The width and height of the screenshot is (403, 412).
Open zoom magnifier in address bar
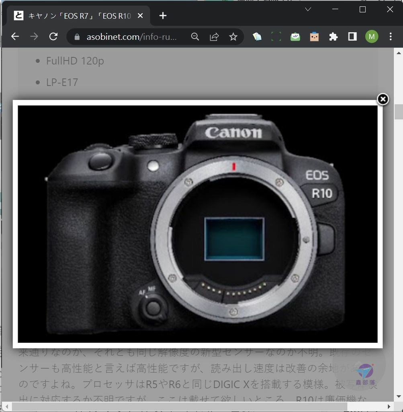[195, 37]
